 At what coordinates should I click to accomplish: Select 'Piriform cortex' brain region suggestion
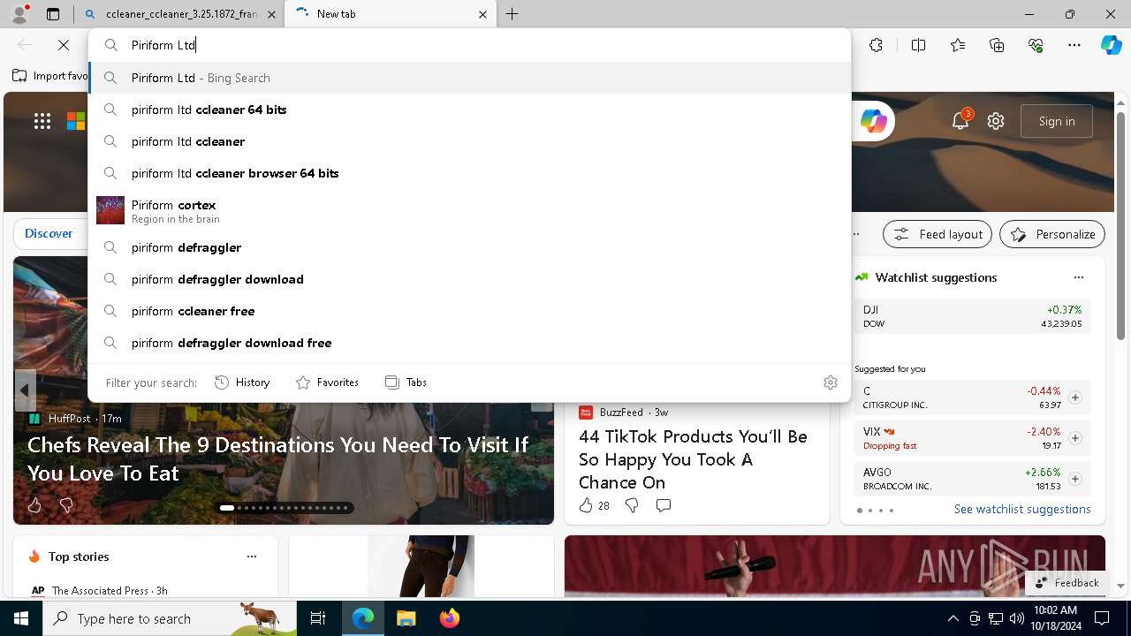469,211
